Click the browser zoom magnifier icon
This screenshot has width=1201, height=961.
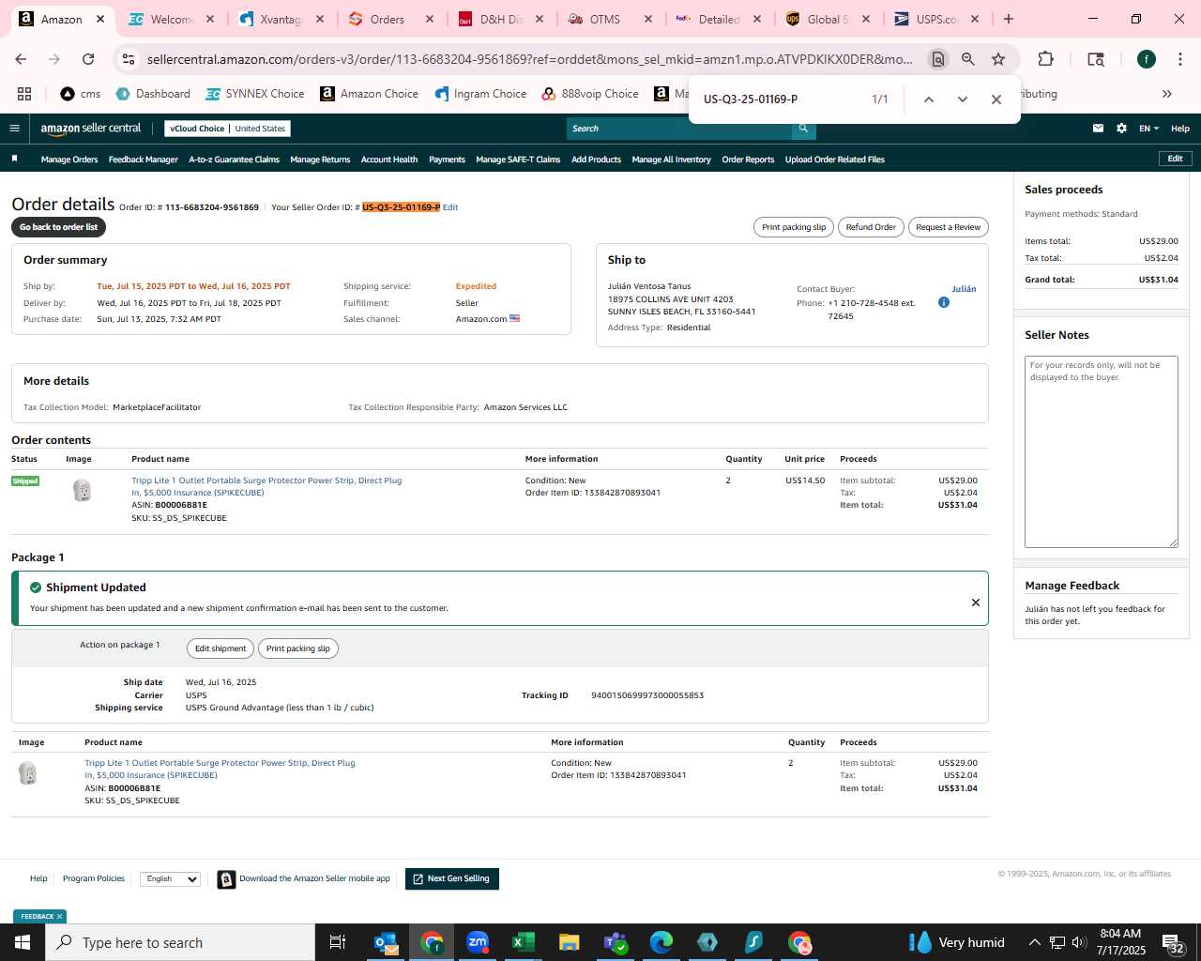[967, 59]
